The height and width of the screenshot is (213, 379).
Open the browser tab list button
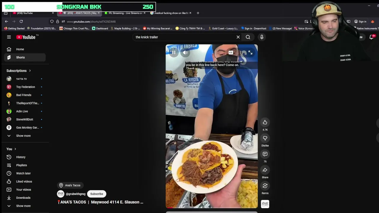6,13
